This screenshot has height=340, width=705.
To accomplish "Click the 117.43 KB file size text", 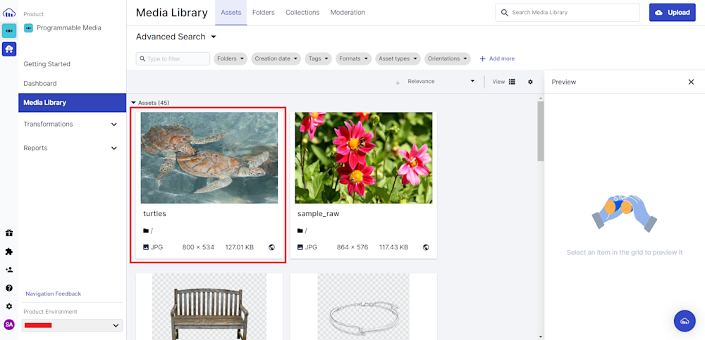I will pos(394,247).
